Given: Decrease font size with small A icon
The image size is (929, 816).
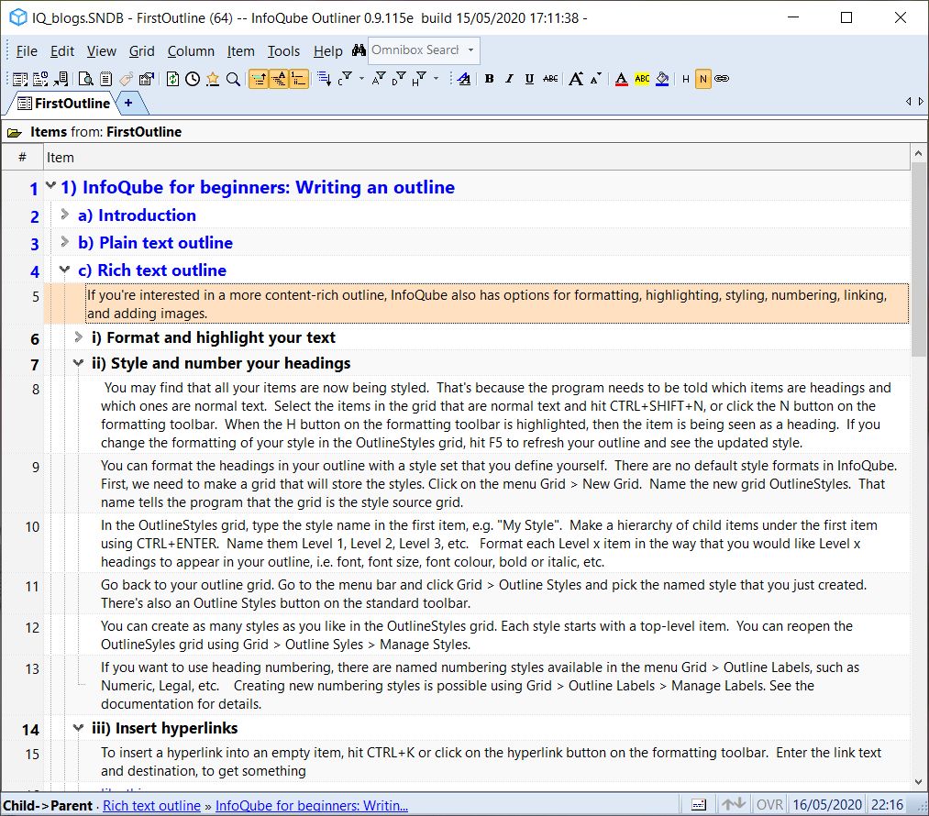Looking at the screenshot, I should tap(595, 79).
